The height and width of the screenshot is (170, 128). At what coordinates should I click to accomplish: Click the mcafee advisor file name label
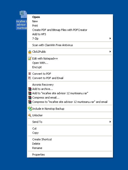pyautogui.click(x=22, y=25)
